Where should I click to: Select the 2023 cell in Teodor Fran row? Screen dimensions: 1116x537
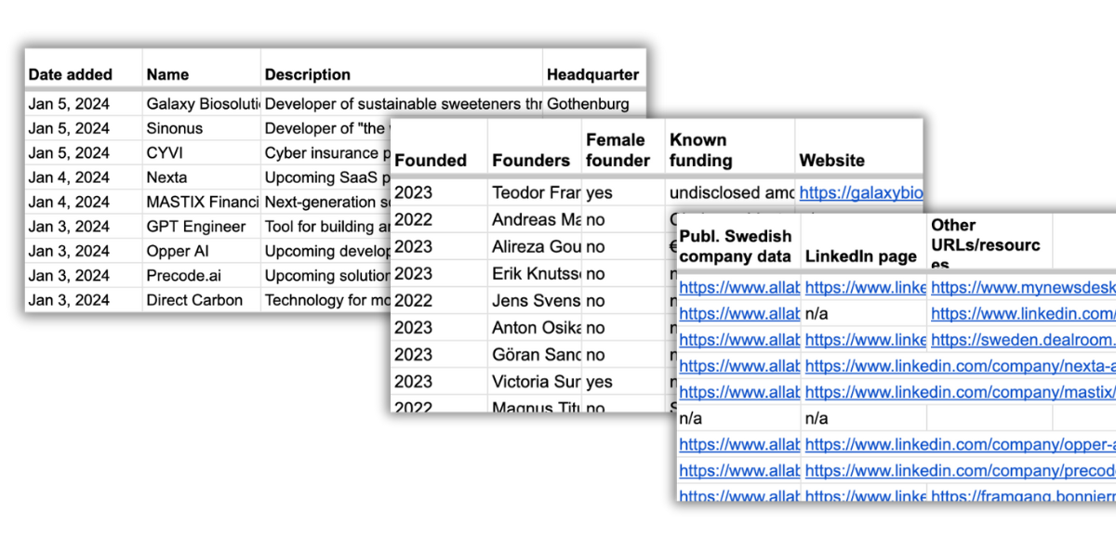439,192
